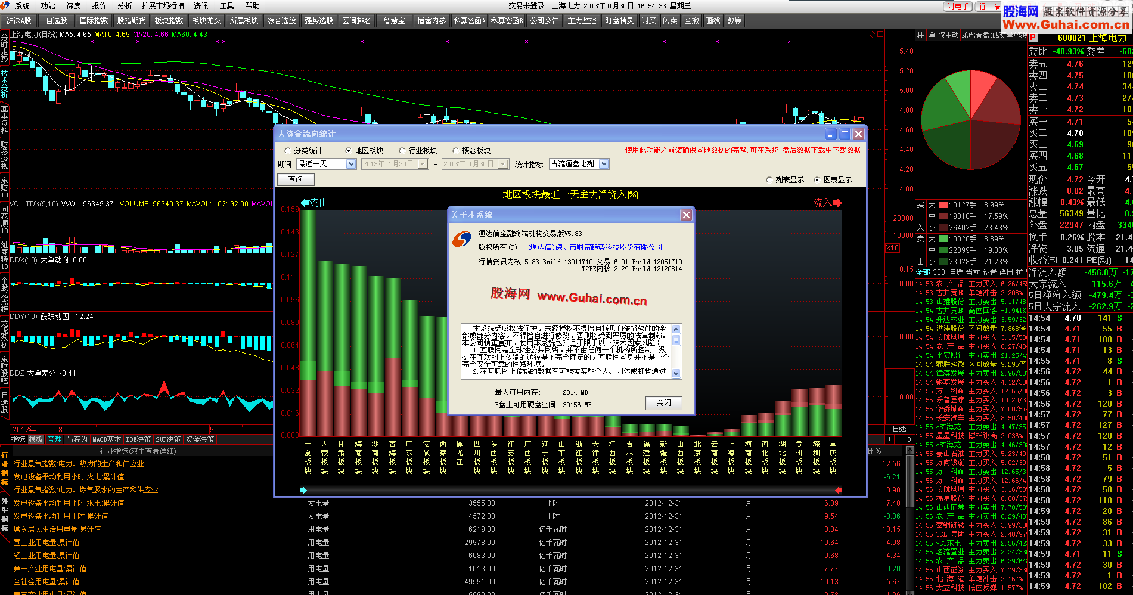Click the 自选股 toolbar button
The width and height of the screenshot is (1133, 595).
57,21
